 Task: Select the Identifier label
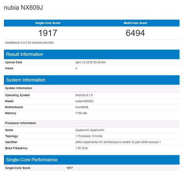click(11, 142)
